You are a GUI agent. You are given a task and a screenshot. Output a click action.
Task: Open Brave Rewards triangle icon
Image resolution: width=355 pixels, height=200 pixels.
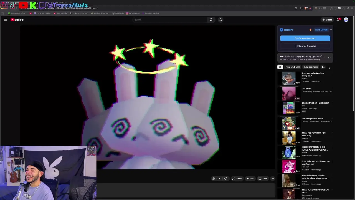310,8
